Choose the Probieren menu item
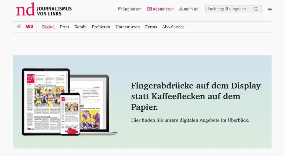The width and height of the screenshot is (284, 156). pos(101,27)
